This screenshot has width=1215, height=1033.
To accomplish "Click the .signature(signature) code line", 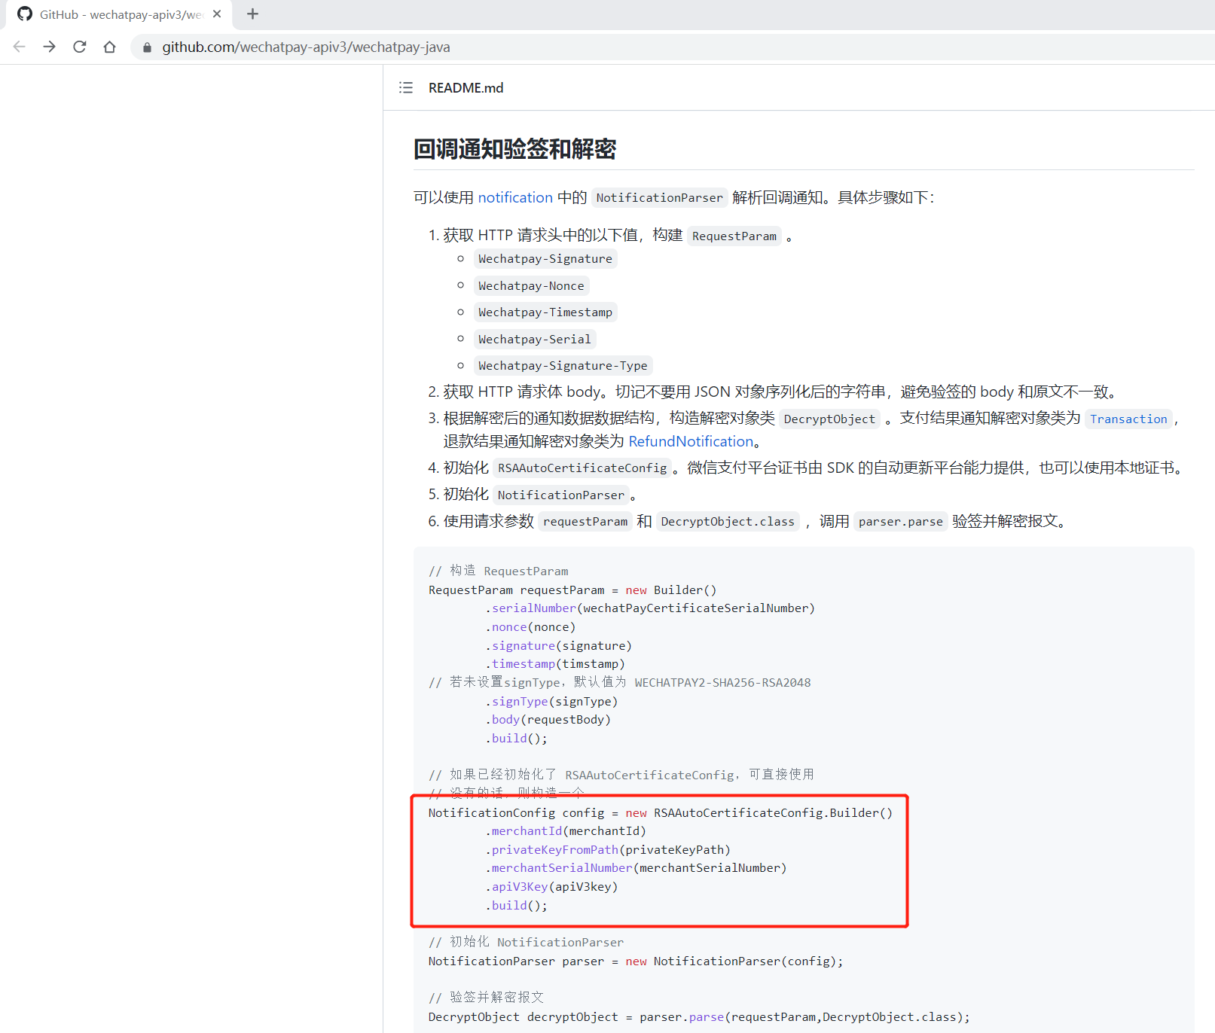I will [x=558, y=646].
